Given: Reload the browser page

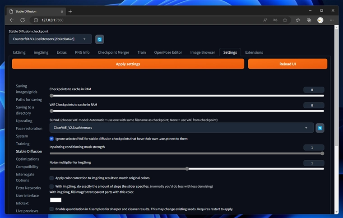Looking at the screenshot, I should [x=23, y=20].
